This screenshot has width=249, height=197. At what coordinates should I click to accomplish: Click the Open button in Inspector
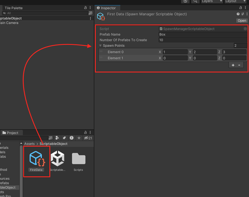tap(242, 21)
